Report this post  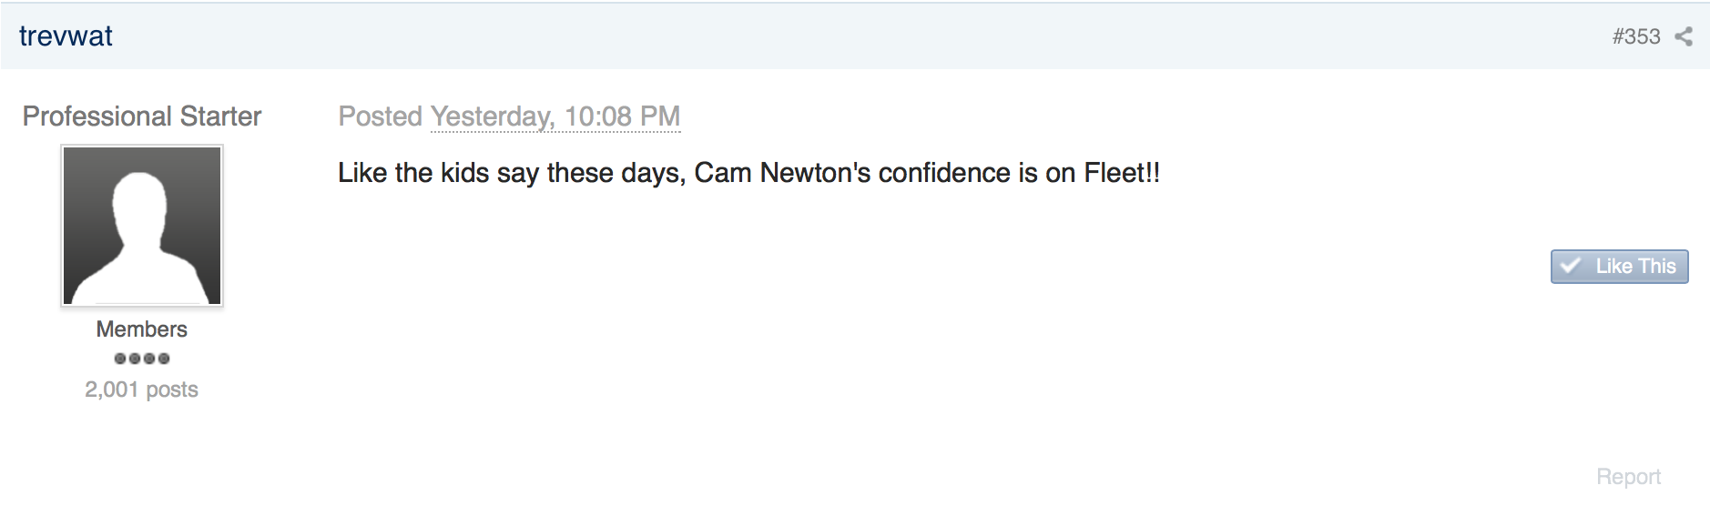(1628, 477)
